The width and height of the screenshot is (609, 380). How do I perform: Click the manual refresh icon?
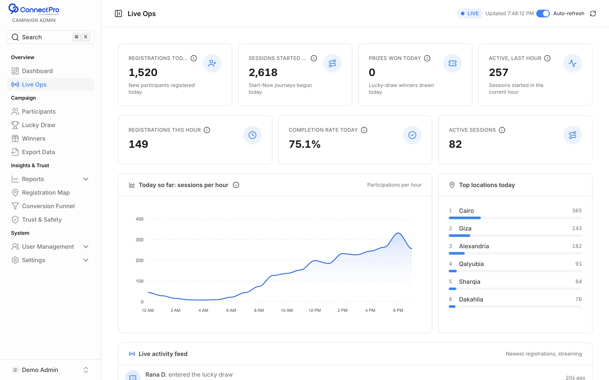point(593,13)
